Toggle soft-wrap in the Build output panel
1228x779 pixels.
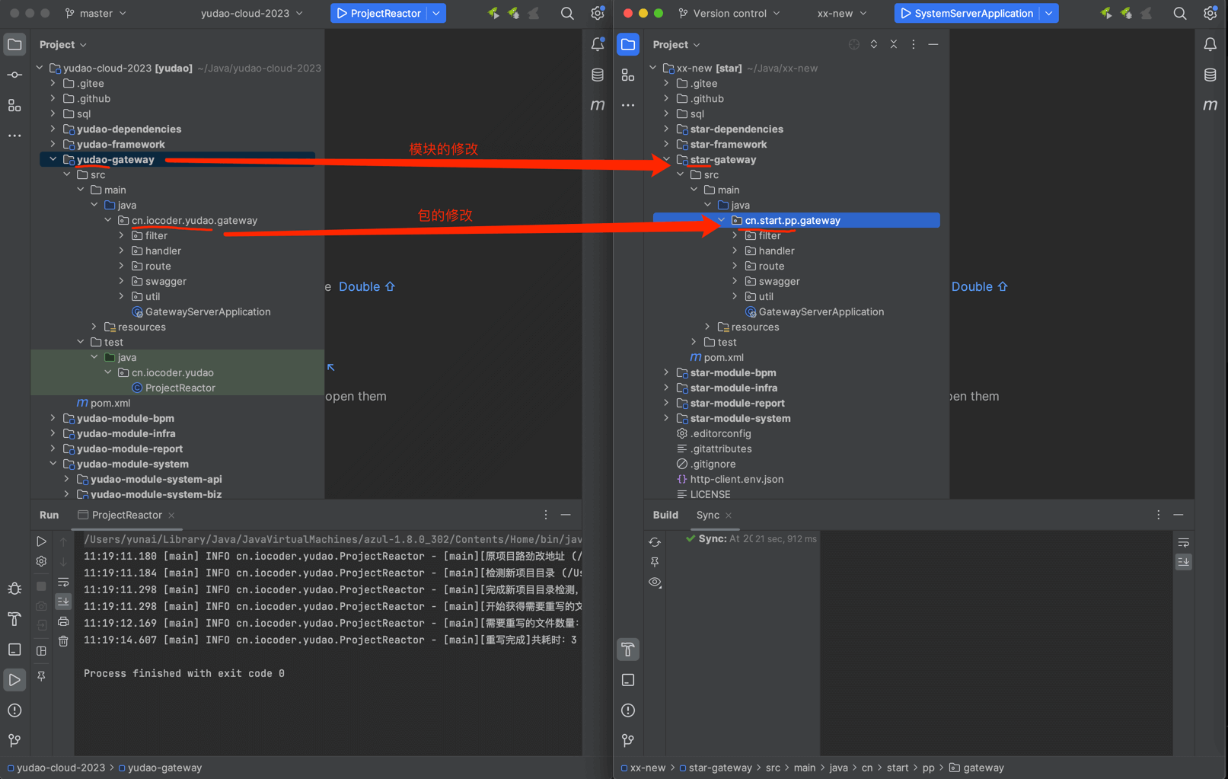[x=1183, y=542]
